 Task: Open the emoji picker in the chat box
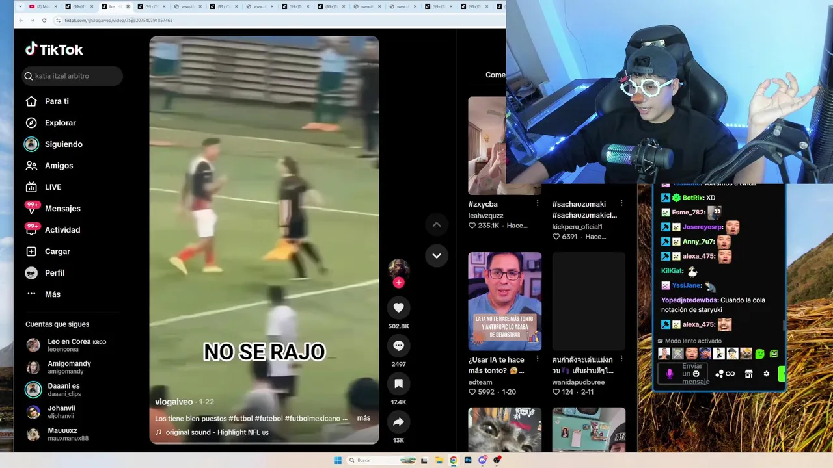696,374
